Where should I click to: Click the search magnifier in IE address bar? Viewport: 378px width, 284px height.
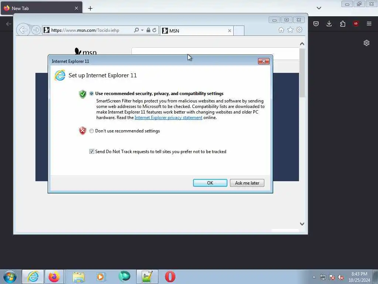136,30
